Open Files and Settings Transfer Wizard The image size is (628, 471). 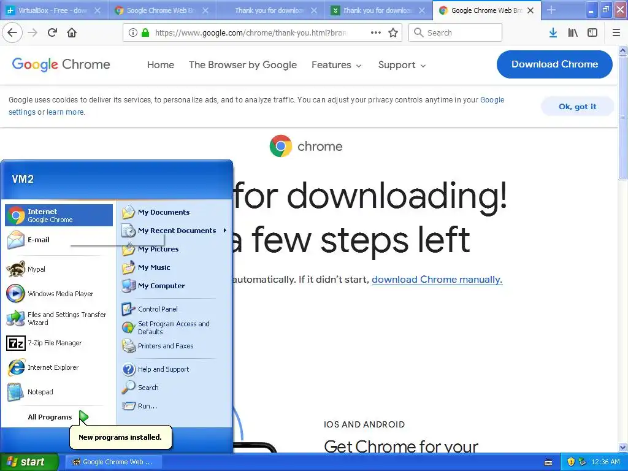pos(59,318)
